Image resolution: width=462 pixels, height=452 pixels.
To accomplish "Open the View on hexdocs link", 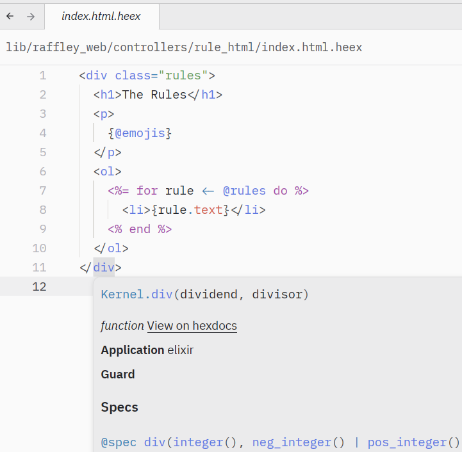I will coord(192,326).
